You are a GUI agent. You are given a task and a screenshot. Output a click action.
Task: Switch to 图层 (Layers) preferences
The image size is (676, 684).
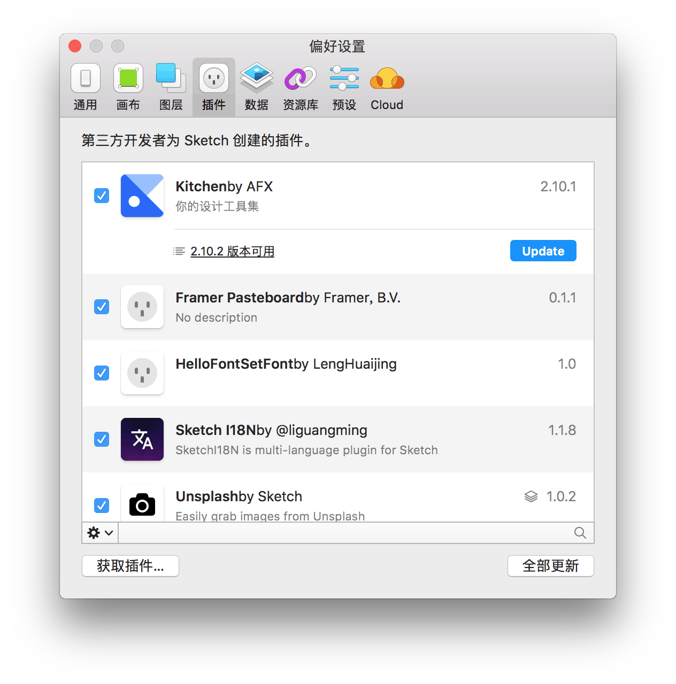[171, 87]
